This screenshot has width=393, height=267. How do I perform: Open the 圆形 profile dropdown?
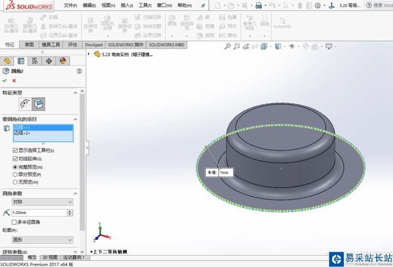[x=42, y=240]
